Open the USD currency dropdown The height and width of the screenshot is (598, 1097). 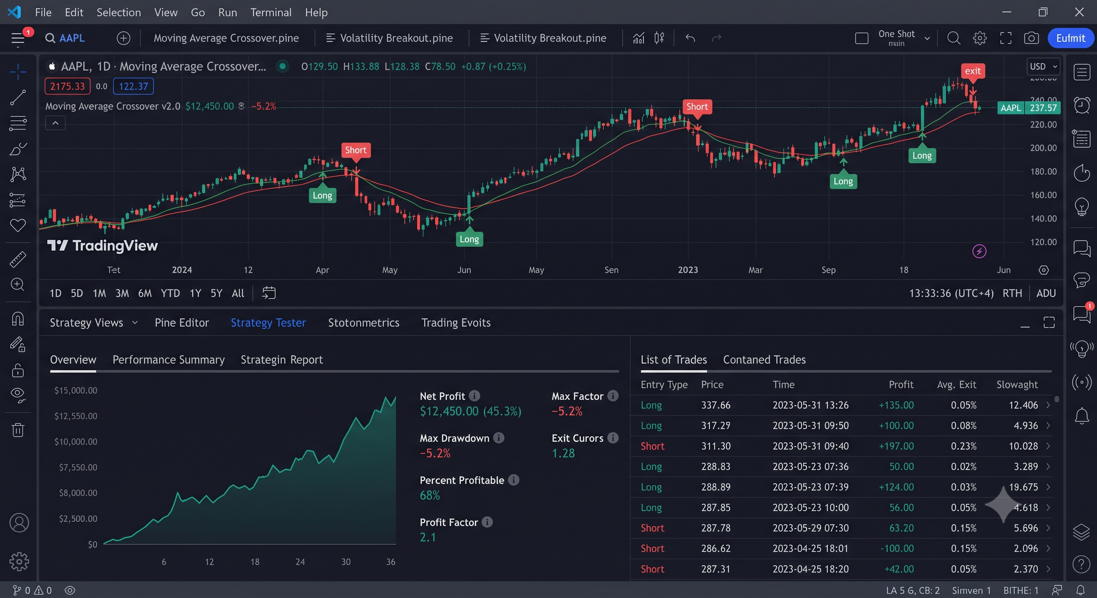1043,67
